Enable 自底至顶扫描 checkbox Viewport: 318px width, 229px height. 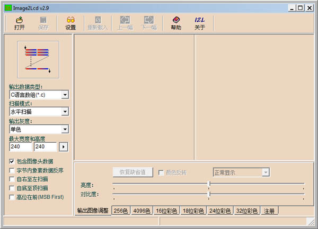[12, 188]
